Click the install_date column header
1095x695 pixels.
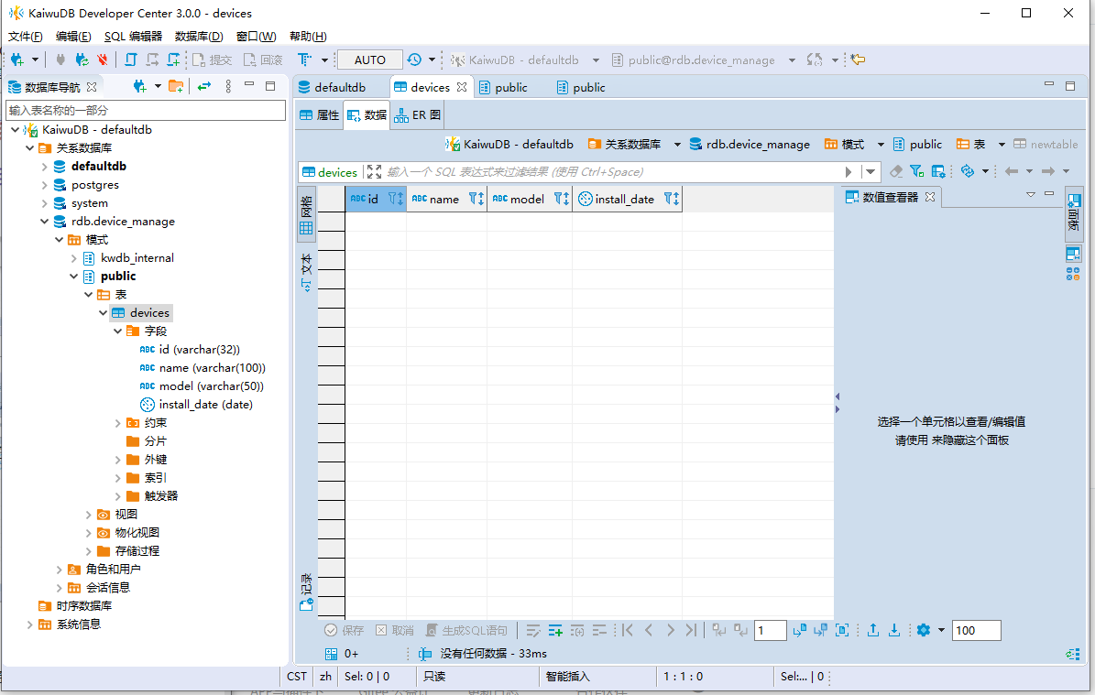point(627,200)
